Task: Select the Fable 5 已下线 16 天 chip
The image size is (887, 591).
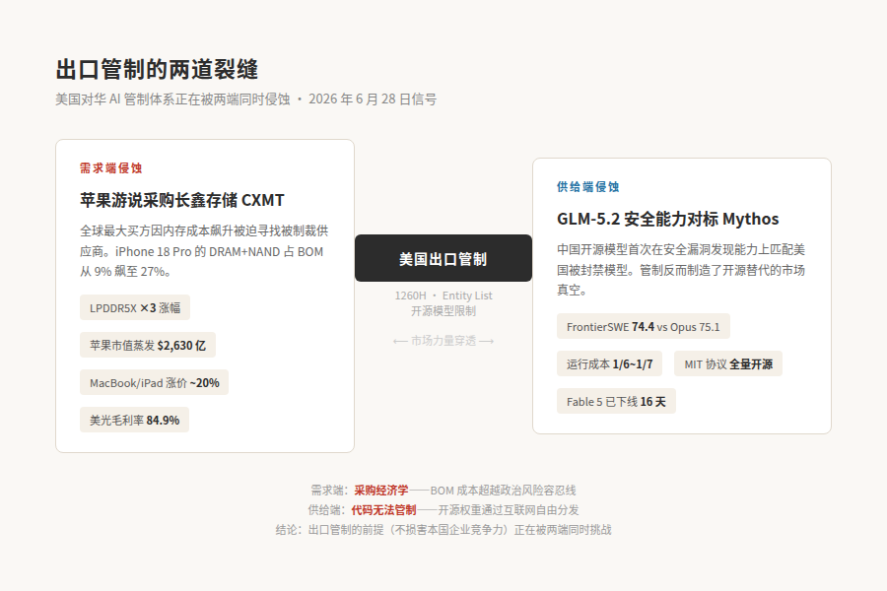Action: (x=616, y=402)
